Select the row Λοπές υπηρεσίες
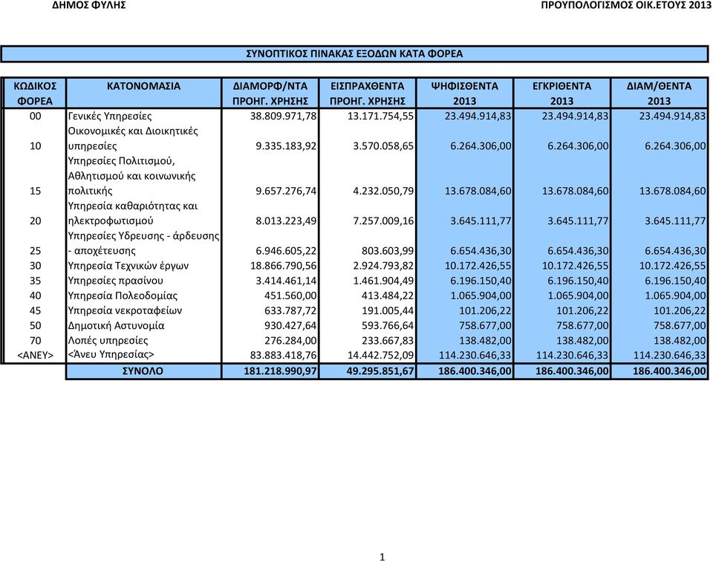 click(108, 341)
